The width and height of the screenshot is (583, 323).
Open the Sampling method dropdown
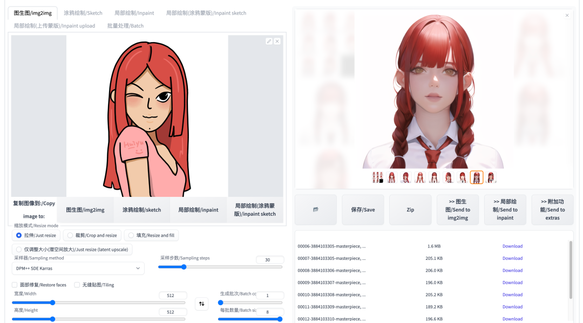pos(78,268)
